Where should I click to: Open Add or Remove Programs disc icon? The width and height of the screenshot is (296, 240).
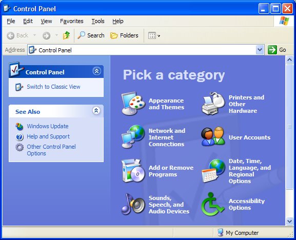pyautogui.click(x=133, y=171)
